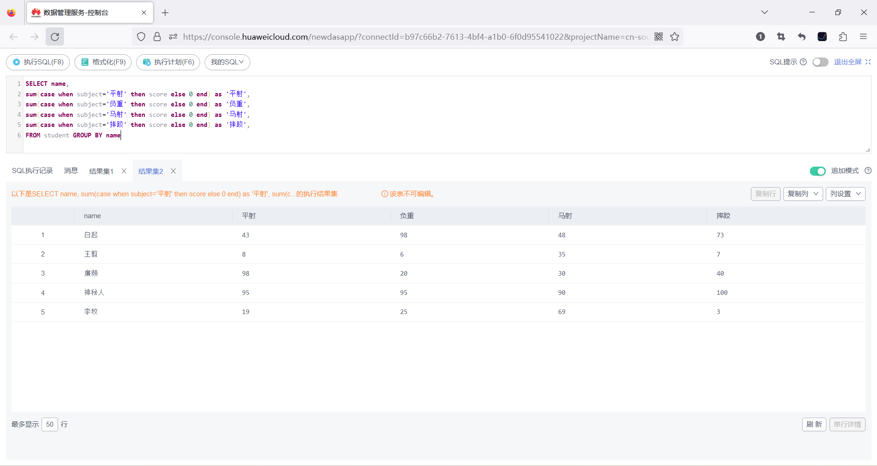Click 负重 value 20 for 廉颇

(404, 273)
